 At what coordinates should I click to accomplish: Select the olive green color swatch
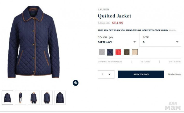click(x=126, y=52)
